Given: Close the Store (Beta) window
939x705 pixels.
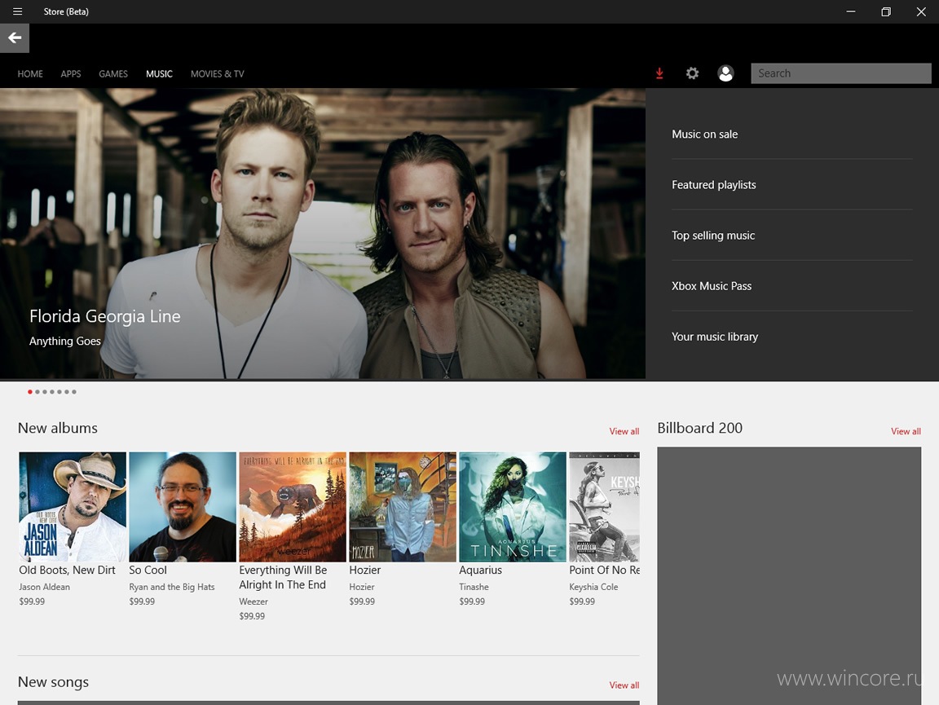Looking at the screenshot, I should 921,11.
